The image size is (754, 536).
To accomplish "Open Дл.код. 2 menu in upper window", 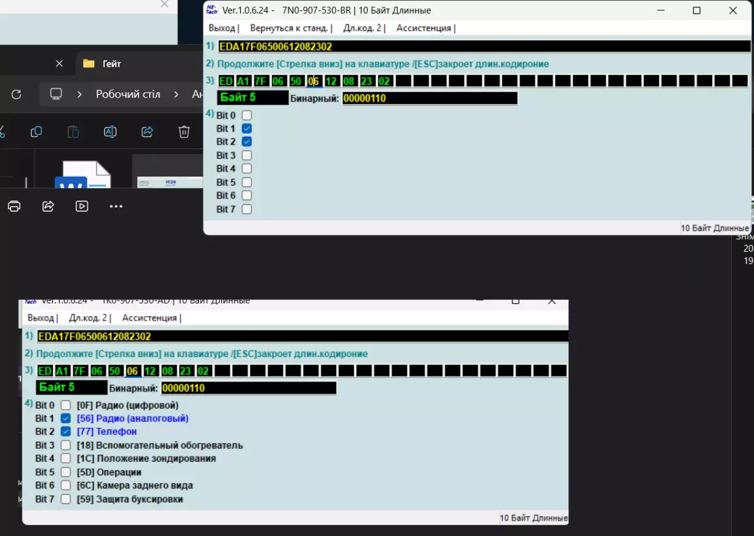I will point(362,28).
